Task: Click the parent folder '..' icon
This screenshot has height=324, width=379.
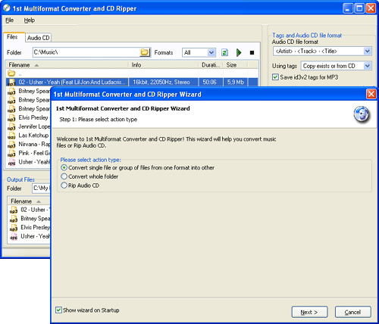Action: coord(11,73)
